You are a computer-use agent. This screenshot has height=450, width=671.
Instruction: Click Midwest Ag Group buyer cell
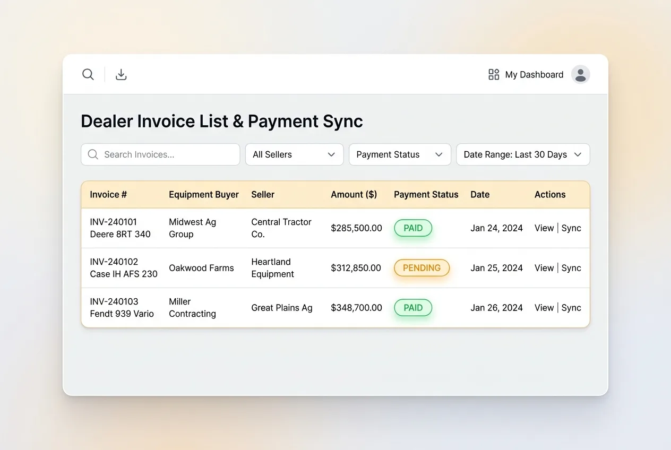[x=193, y=228]
